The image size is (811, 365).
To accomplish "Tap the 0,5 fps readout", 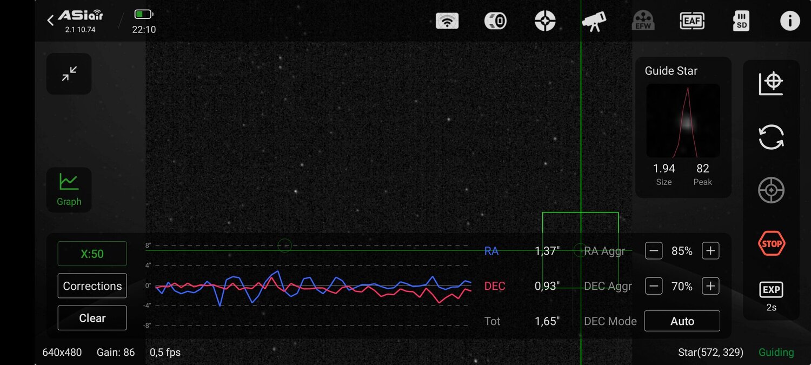I will click(165, 353).
